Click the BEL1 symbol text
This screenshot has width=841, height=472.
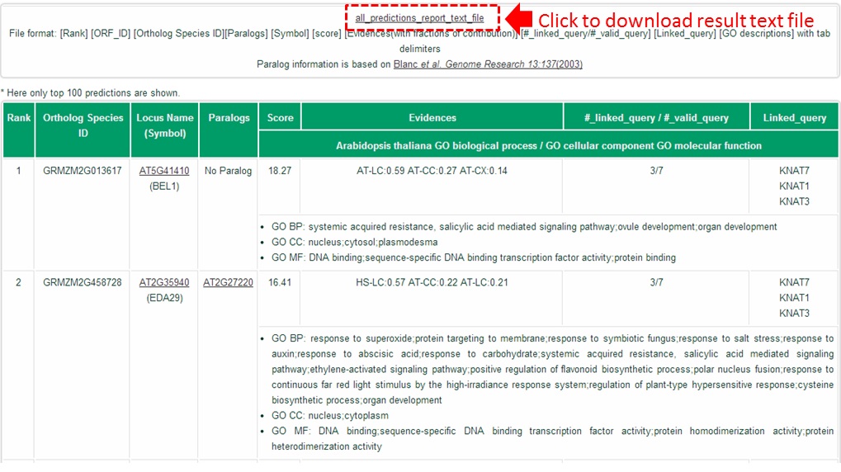click(x=164, y=186)
